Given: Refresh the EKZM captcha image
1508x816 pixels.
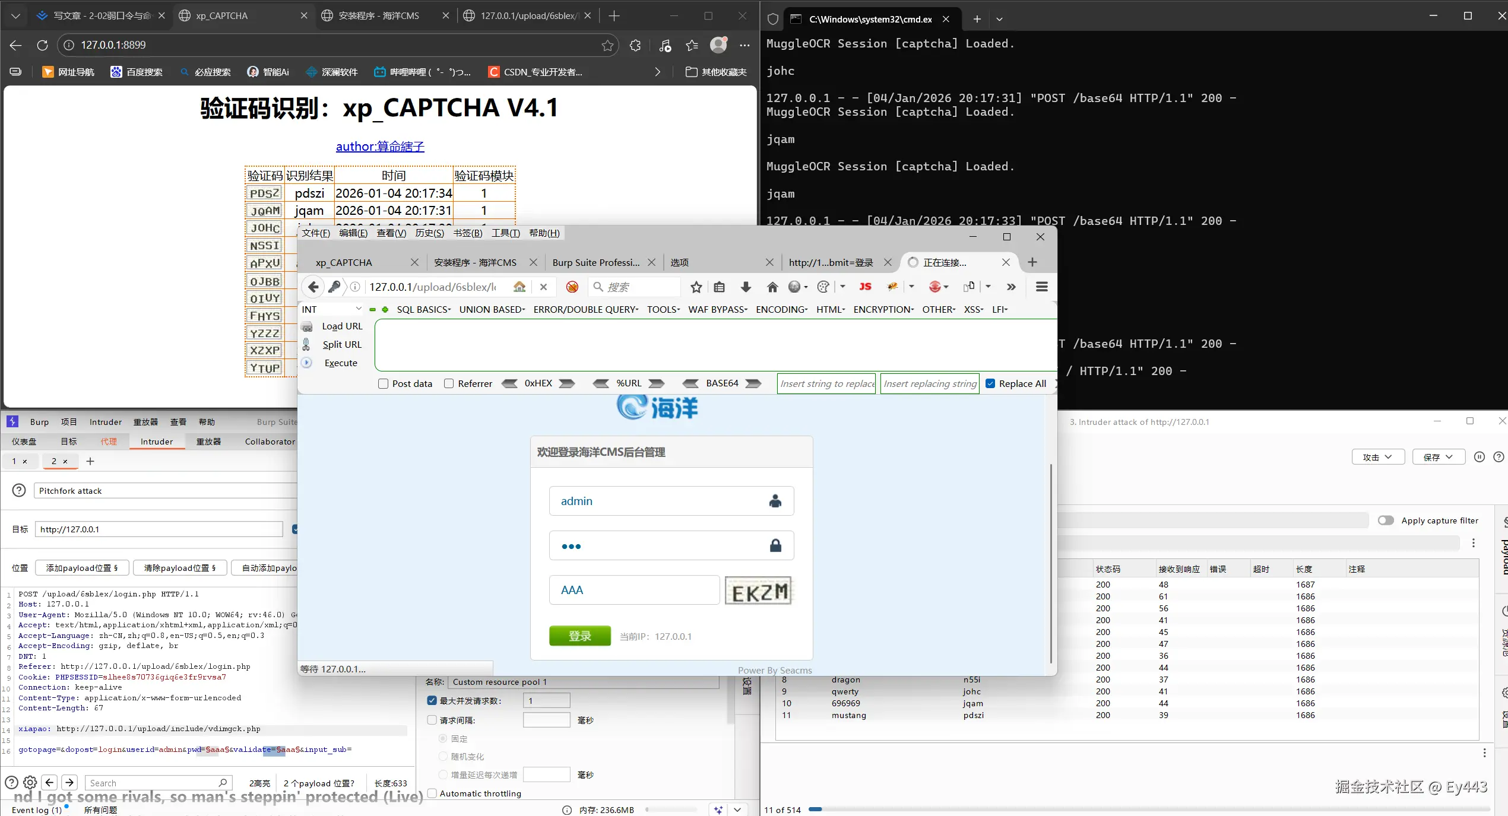Looking at the screenshot, I should [758, 590].
